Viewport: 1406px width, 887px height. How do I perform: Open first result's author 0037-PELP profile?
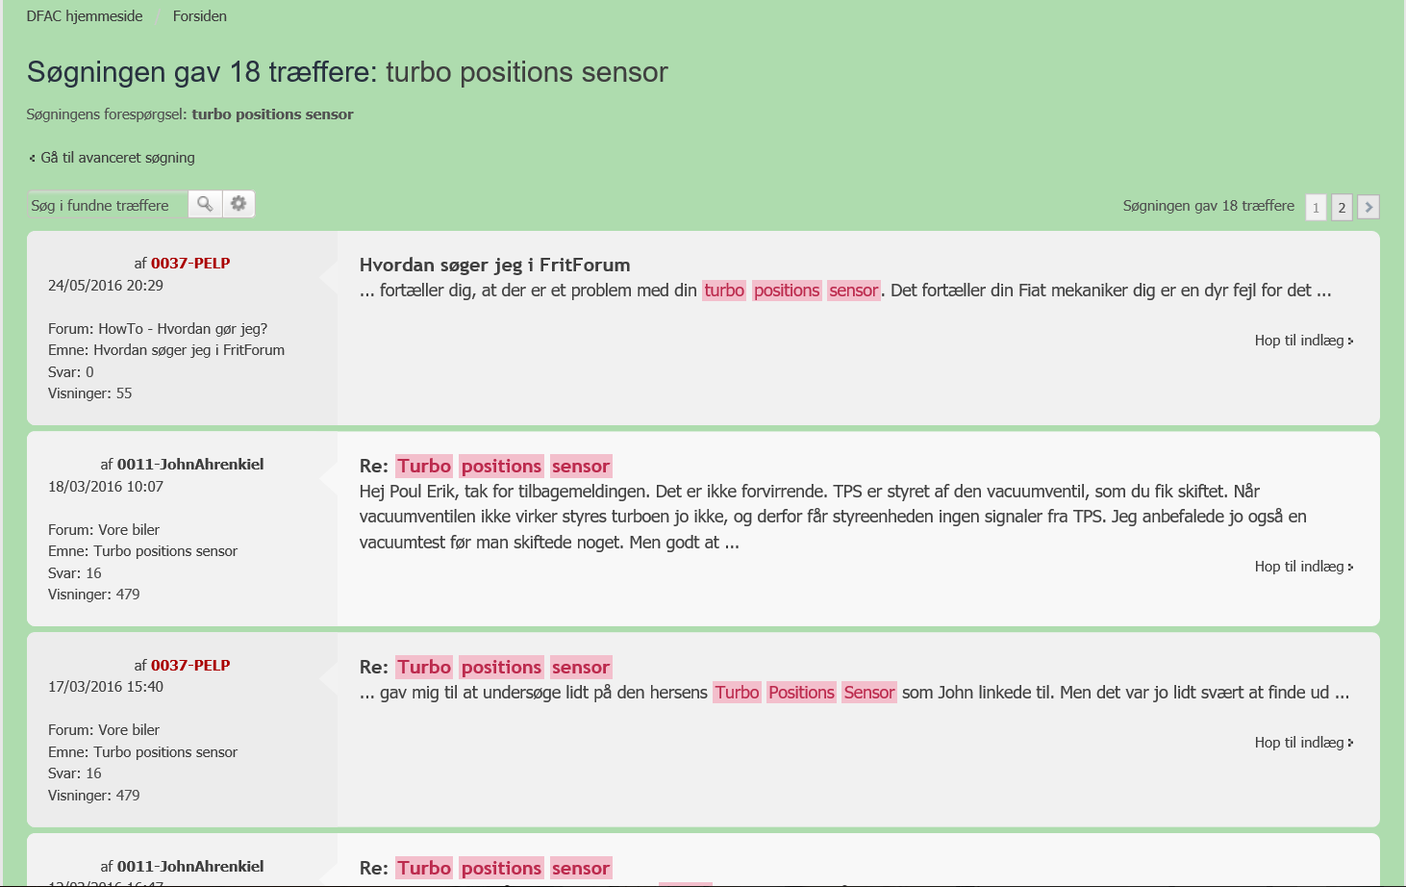190,263
